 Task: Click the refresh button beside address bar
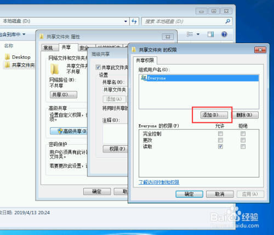click(x=134, y=21)
